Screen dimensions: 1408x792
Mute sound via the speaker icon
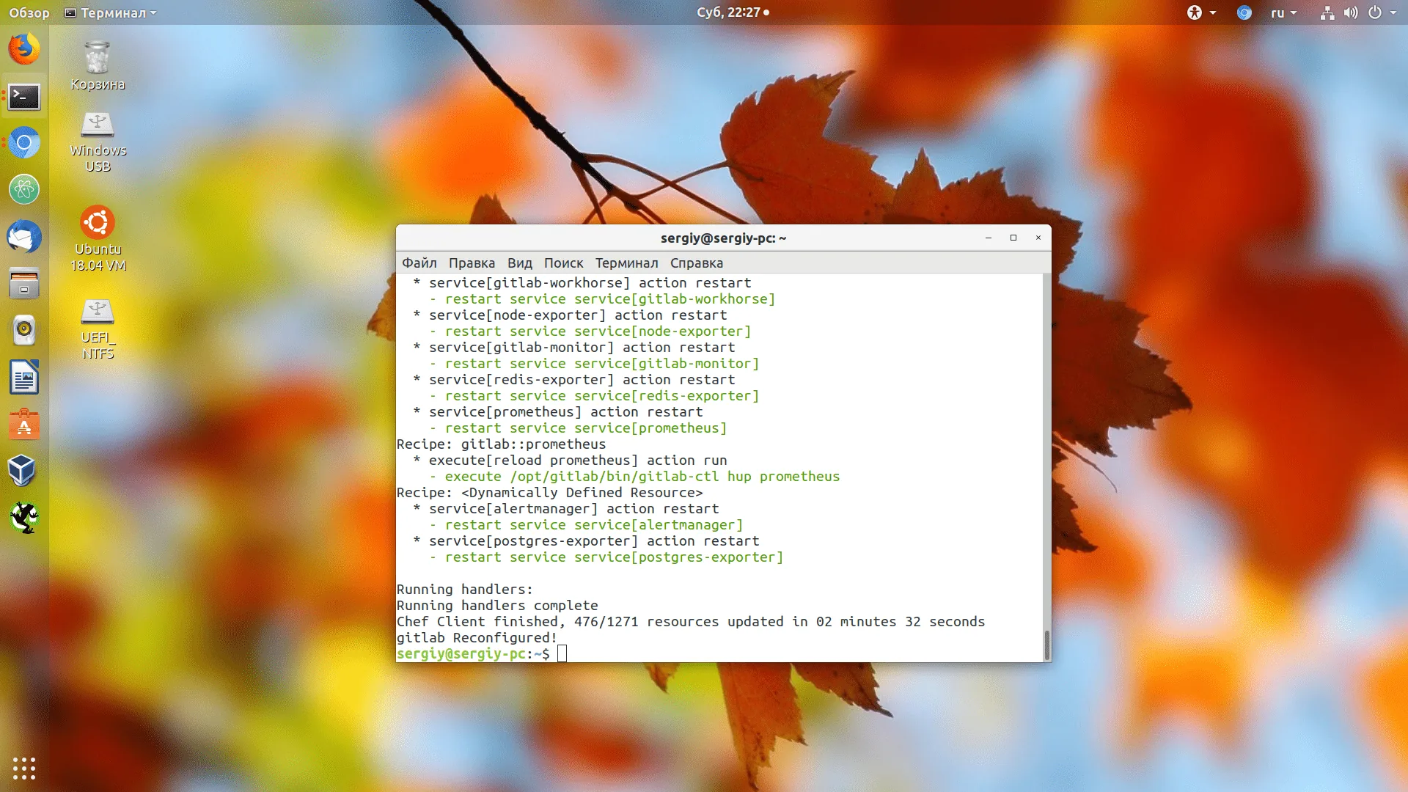1351,12
